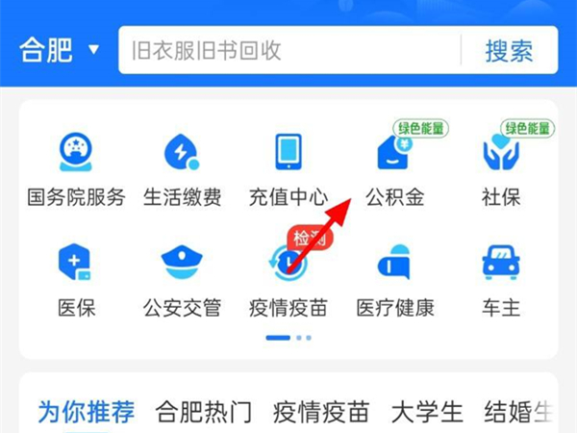Switch to the 为你推荐 tab
Viewport: 577px width, 433px height.
coord(87,412)
